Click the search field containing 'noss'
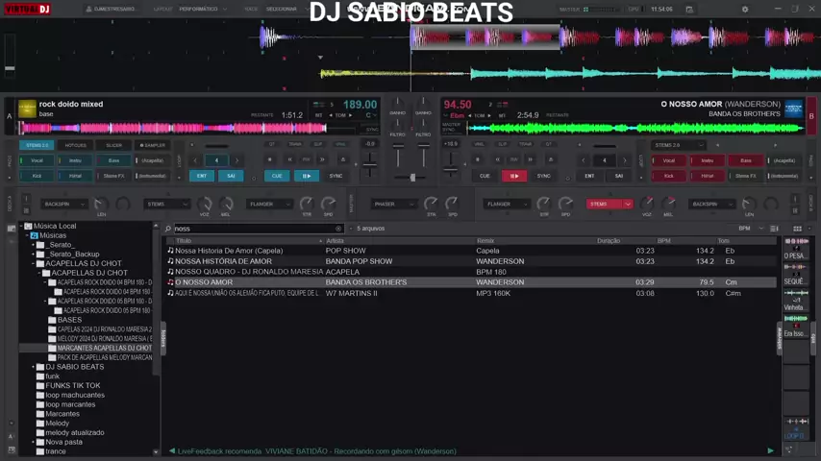 tap(254, 229)
